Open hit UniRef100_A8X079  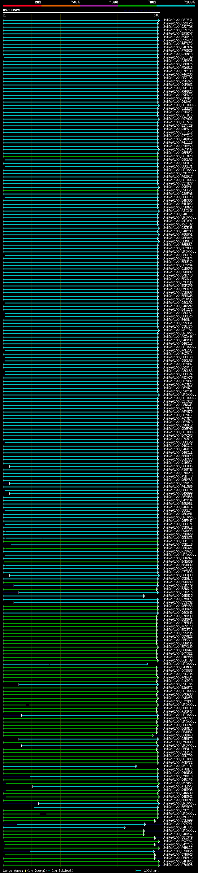click(x=177, y=378)
